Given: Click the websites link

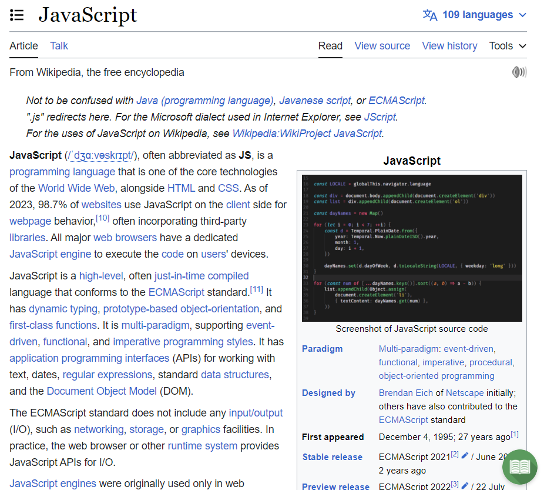Looking at the screenshot, I should coord(101,205).
